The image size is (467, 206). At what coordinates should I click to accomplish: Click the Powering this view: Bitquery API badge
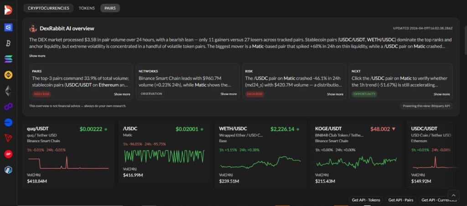click(426, 106)
